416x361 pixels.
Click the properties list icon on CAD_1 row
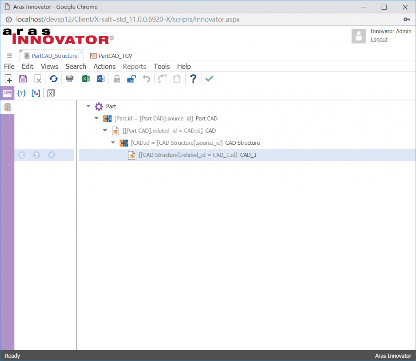(22, 155)
